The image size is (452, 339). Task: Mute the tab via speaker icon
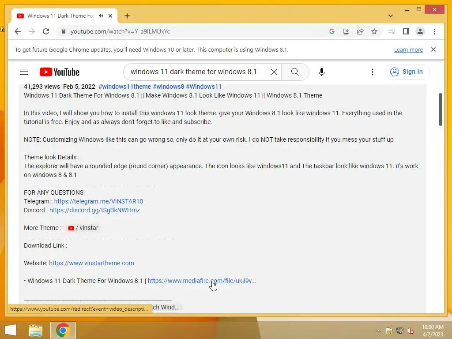coord(101,16)
